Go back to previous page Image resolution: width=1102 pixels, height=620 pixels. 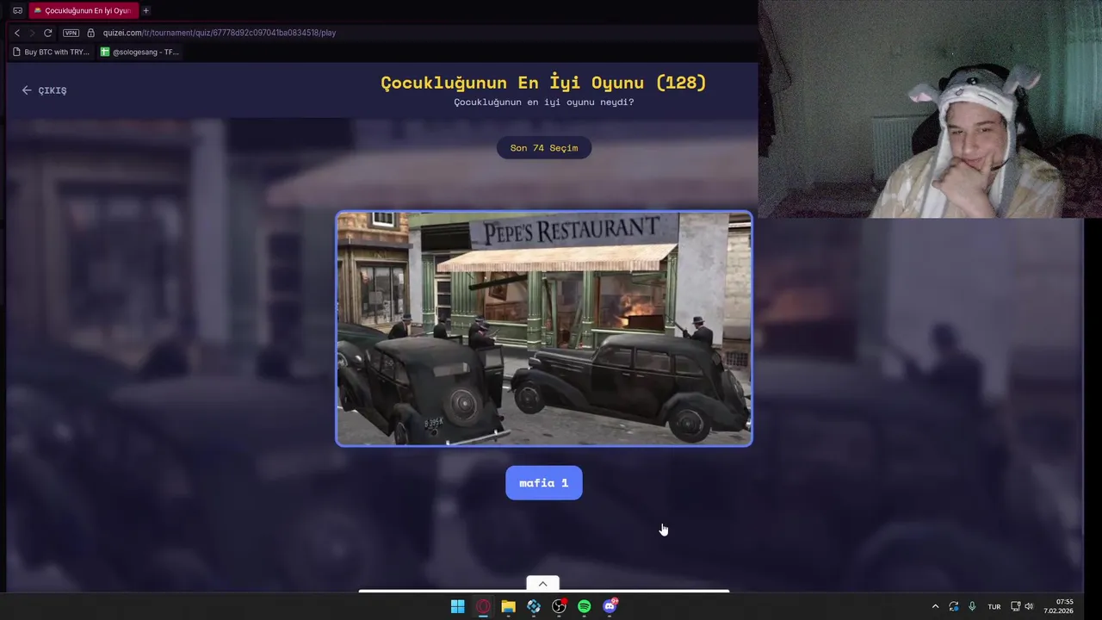[17, 33]
